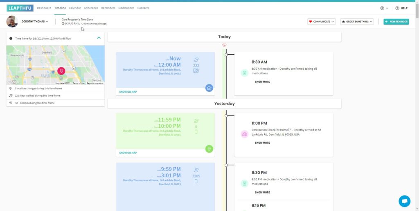The image size is (419, 211).
Task: Click the New Reminder button
Action: point(396,22)
